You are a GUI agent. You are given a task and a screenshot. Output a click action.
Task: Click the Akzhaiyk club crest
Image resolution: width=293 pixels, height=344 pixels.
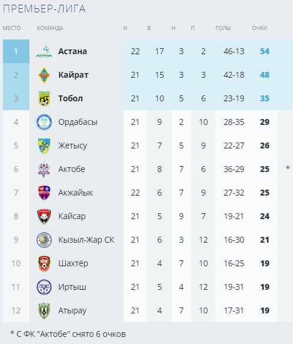click(44, 193)
